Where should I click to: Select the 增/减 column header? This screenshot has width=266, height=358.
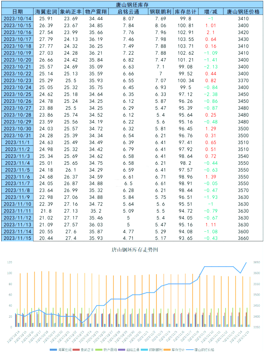click(x=210, y=12)
